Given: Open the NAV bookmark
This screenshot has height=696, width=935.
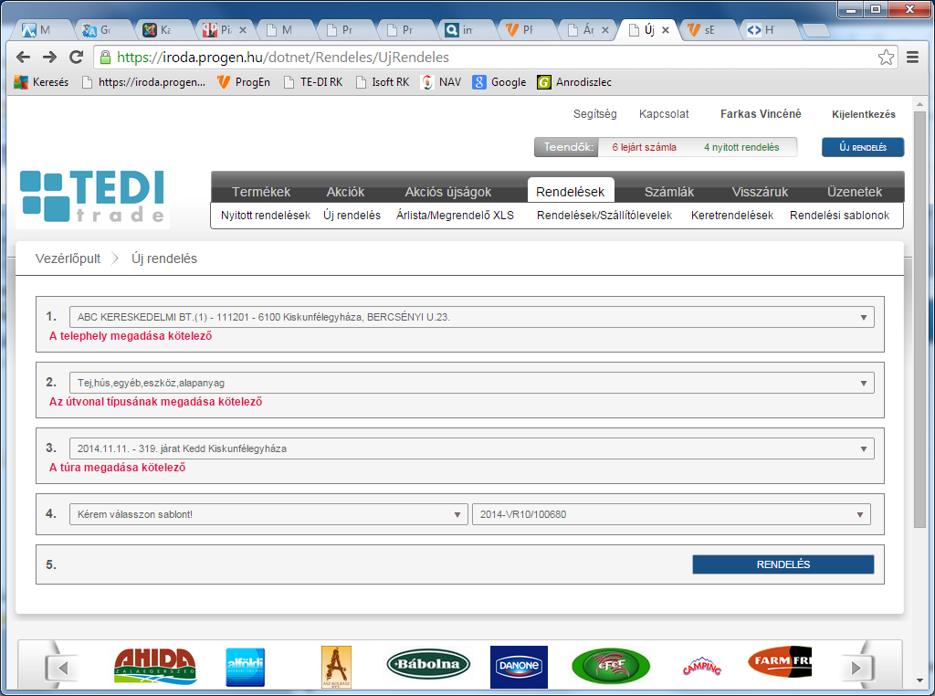Looking at the screenshot, I should pos(441,82).
